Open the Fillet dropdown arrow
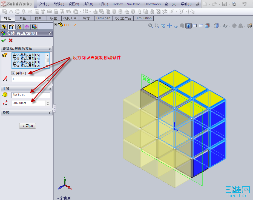 (80, 12)
